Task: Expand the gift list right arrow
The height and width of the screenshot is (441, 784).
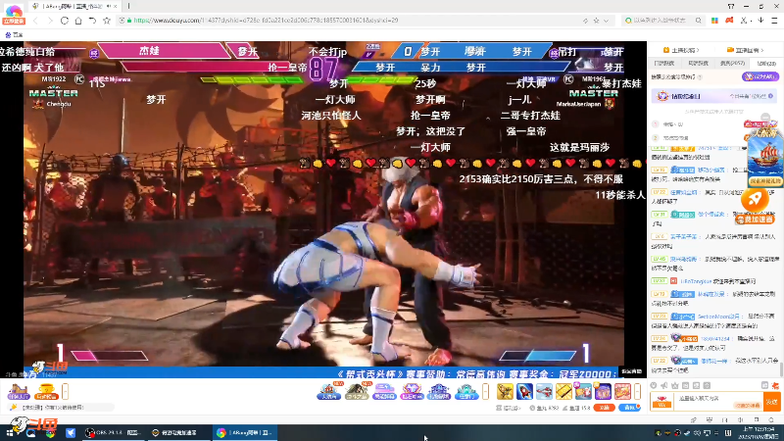Action: pos(638,391)
